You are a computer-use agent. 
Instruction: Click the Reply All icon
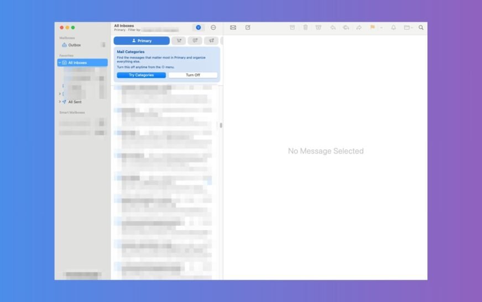pos(345,28)
